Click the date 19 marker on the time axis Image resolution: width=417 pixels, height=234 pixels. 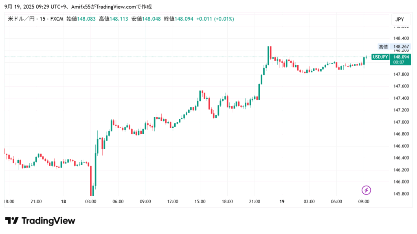point(282,201)
